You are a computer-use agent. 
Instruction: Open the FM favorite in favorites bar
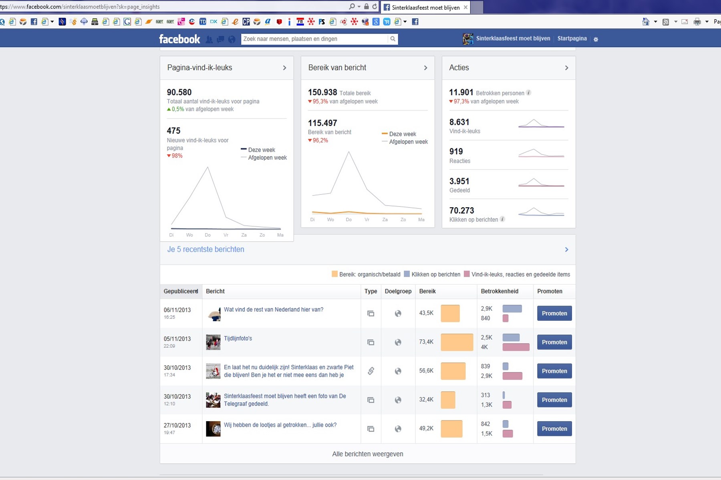[300, 22]
